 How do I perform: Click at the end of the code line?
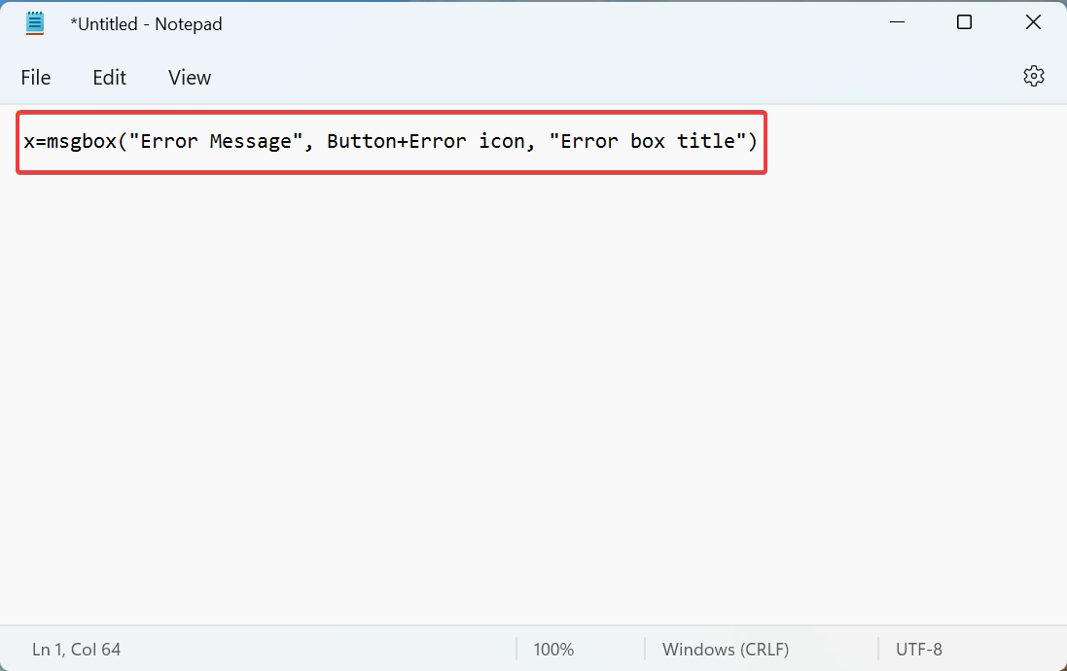tap(759, 141)
